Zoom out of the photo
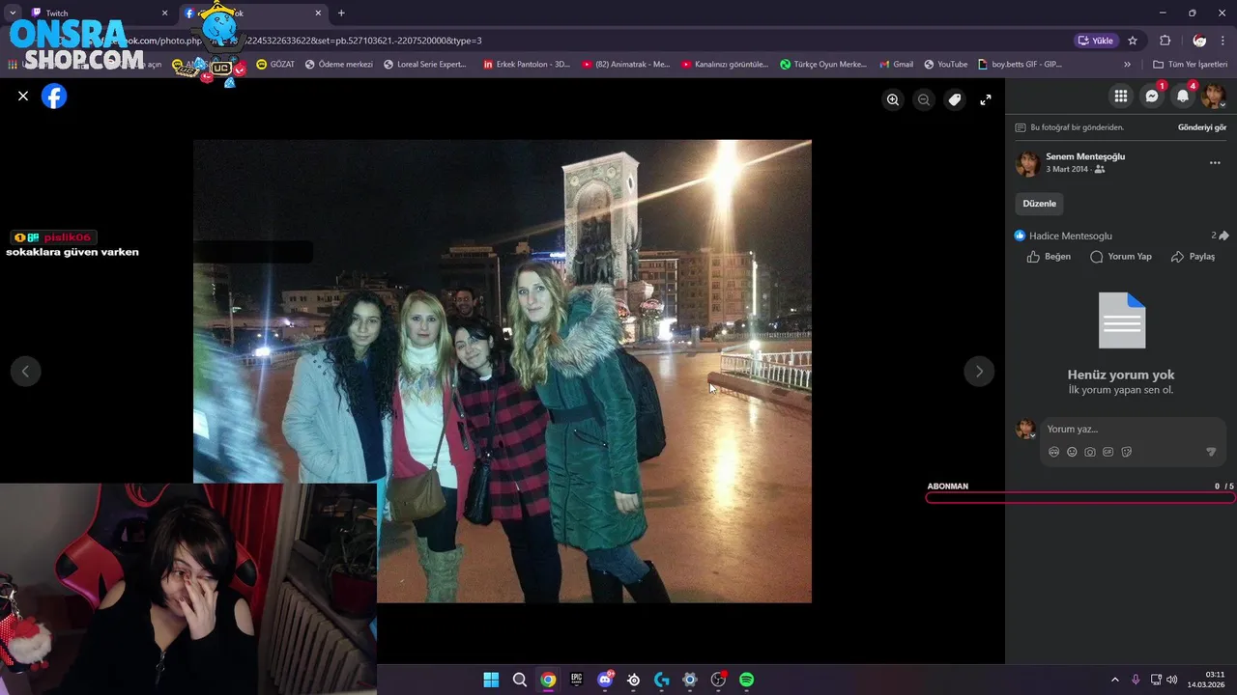Viewport: 1237px width, 695px height. point(924,99)
